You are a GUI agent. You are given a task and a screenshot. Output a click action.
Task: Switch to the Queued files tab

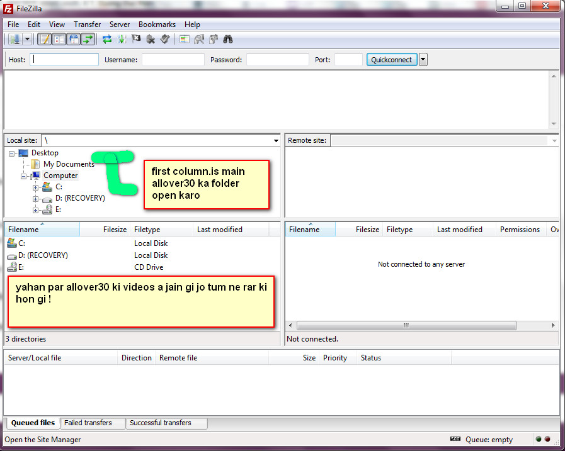tap(33, 423)
